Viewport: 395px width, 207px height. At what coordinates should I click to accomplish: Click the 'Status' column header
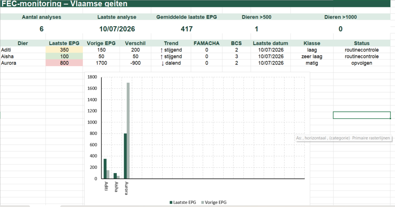[x=362, y=43]
